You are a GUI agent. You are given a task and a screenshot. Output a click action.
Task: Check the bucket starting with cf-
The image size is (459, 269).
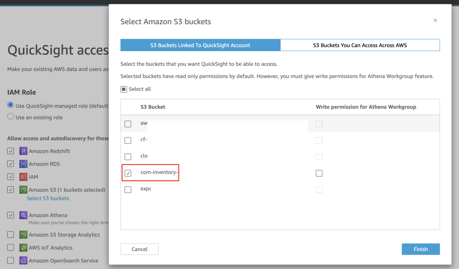pyautogui.click(x=128, y=140)
